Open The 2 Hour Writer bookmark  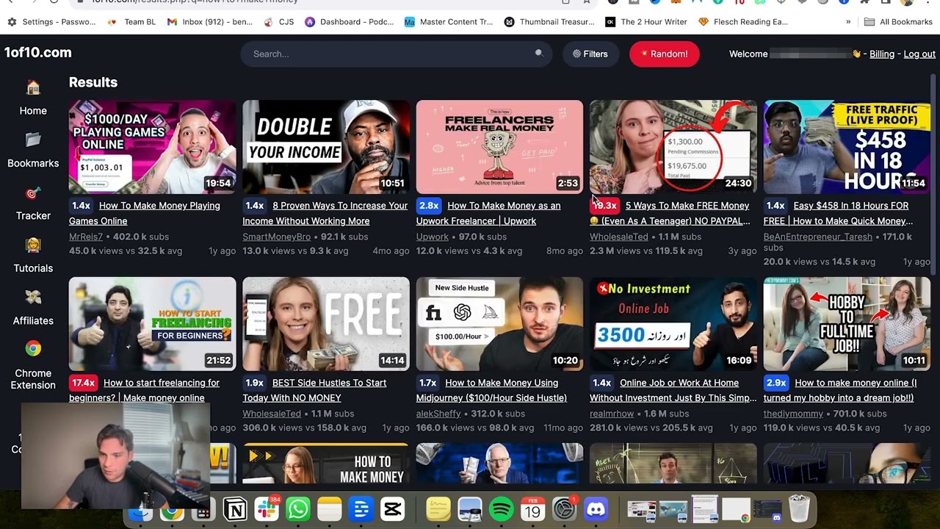click(x=646, y=22)
